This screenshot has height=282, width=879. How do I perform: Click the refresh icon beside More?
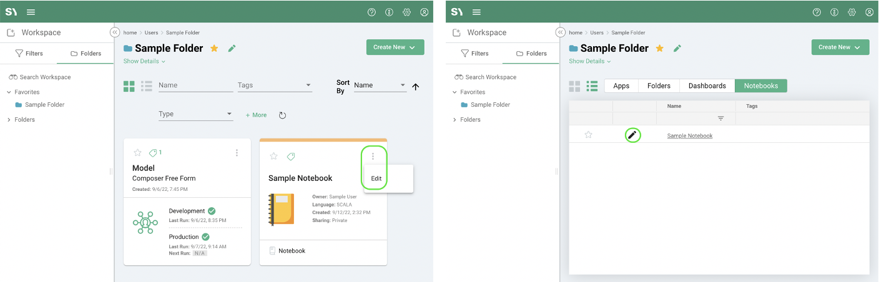(x=282, y=115)
